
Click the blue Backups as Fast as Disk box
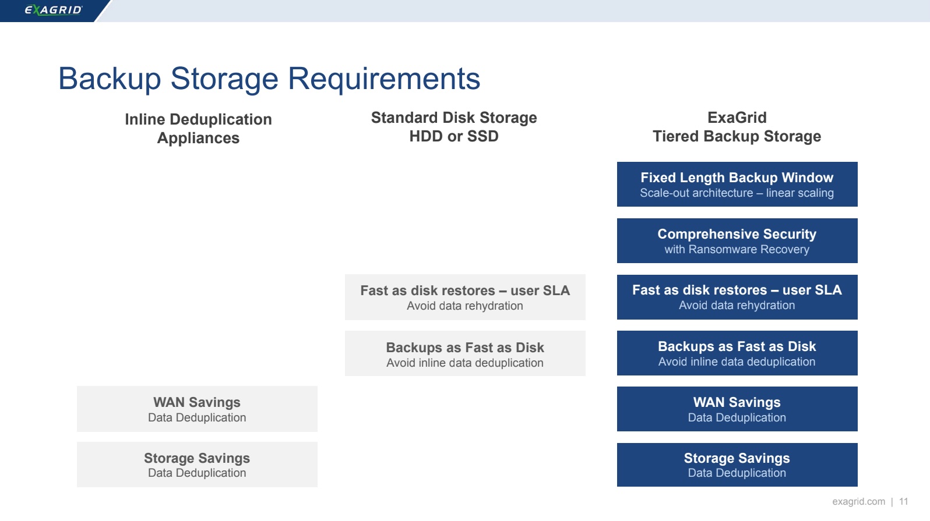[737, 353]
